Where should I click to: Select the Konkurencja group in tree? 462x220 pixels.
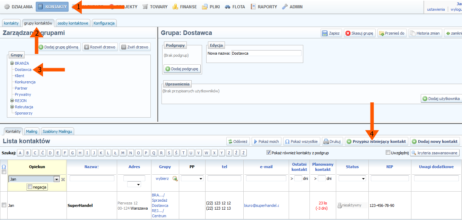(x=25, y=82)
